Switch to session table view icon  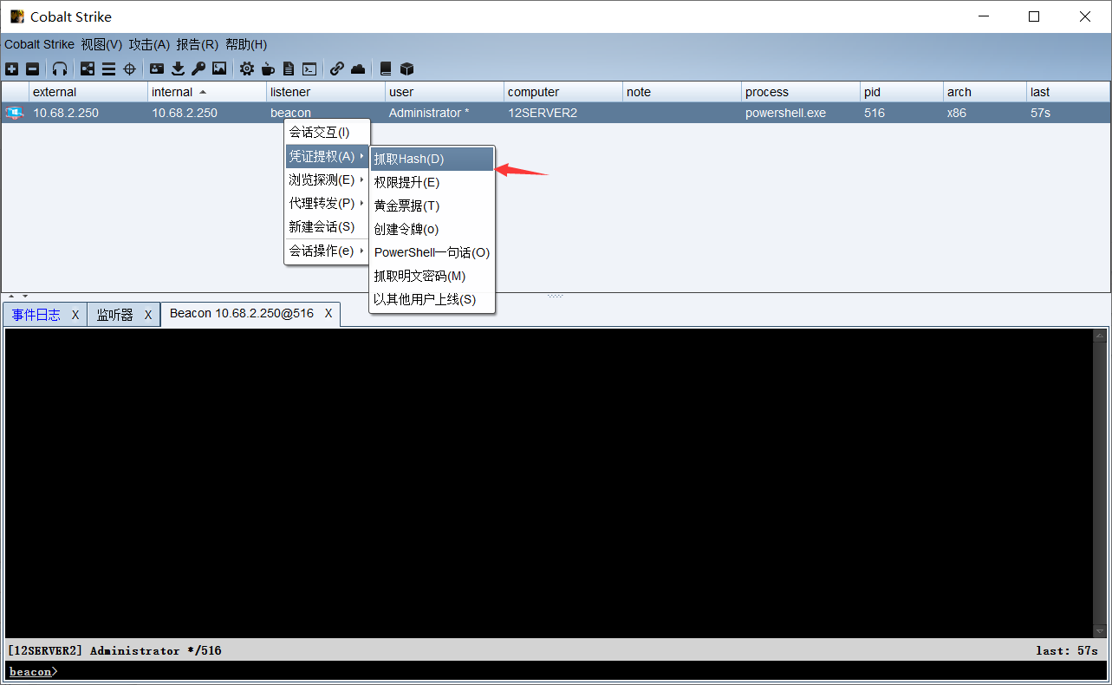[x=108, y=68]
